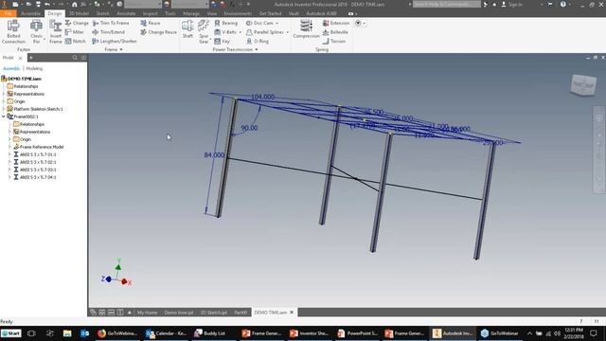This screenshot has width=606, height=341.
Task: Click the Bearing tool
Action: (x=226, y=23)
